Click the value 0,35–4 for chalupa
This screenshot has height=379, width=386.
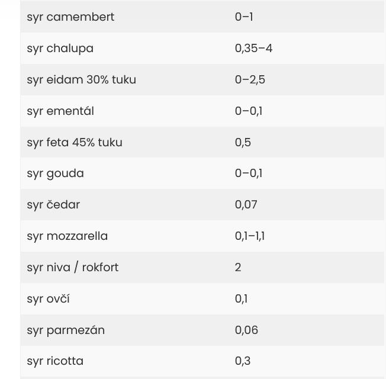pos(253,49)
